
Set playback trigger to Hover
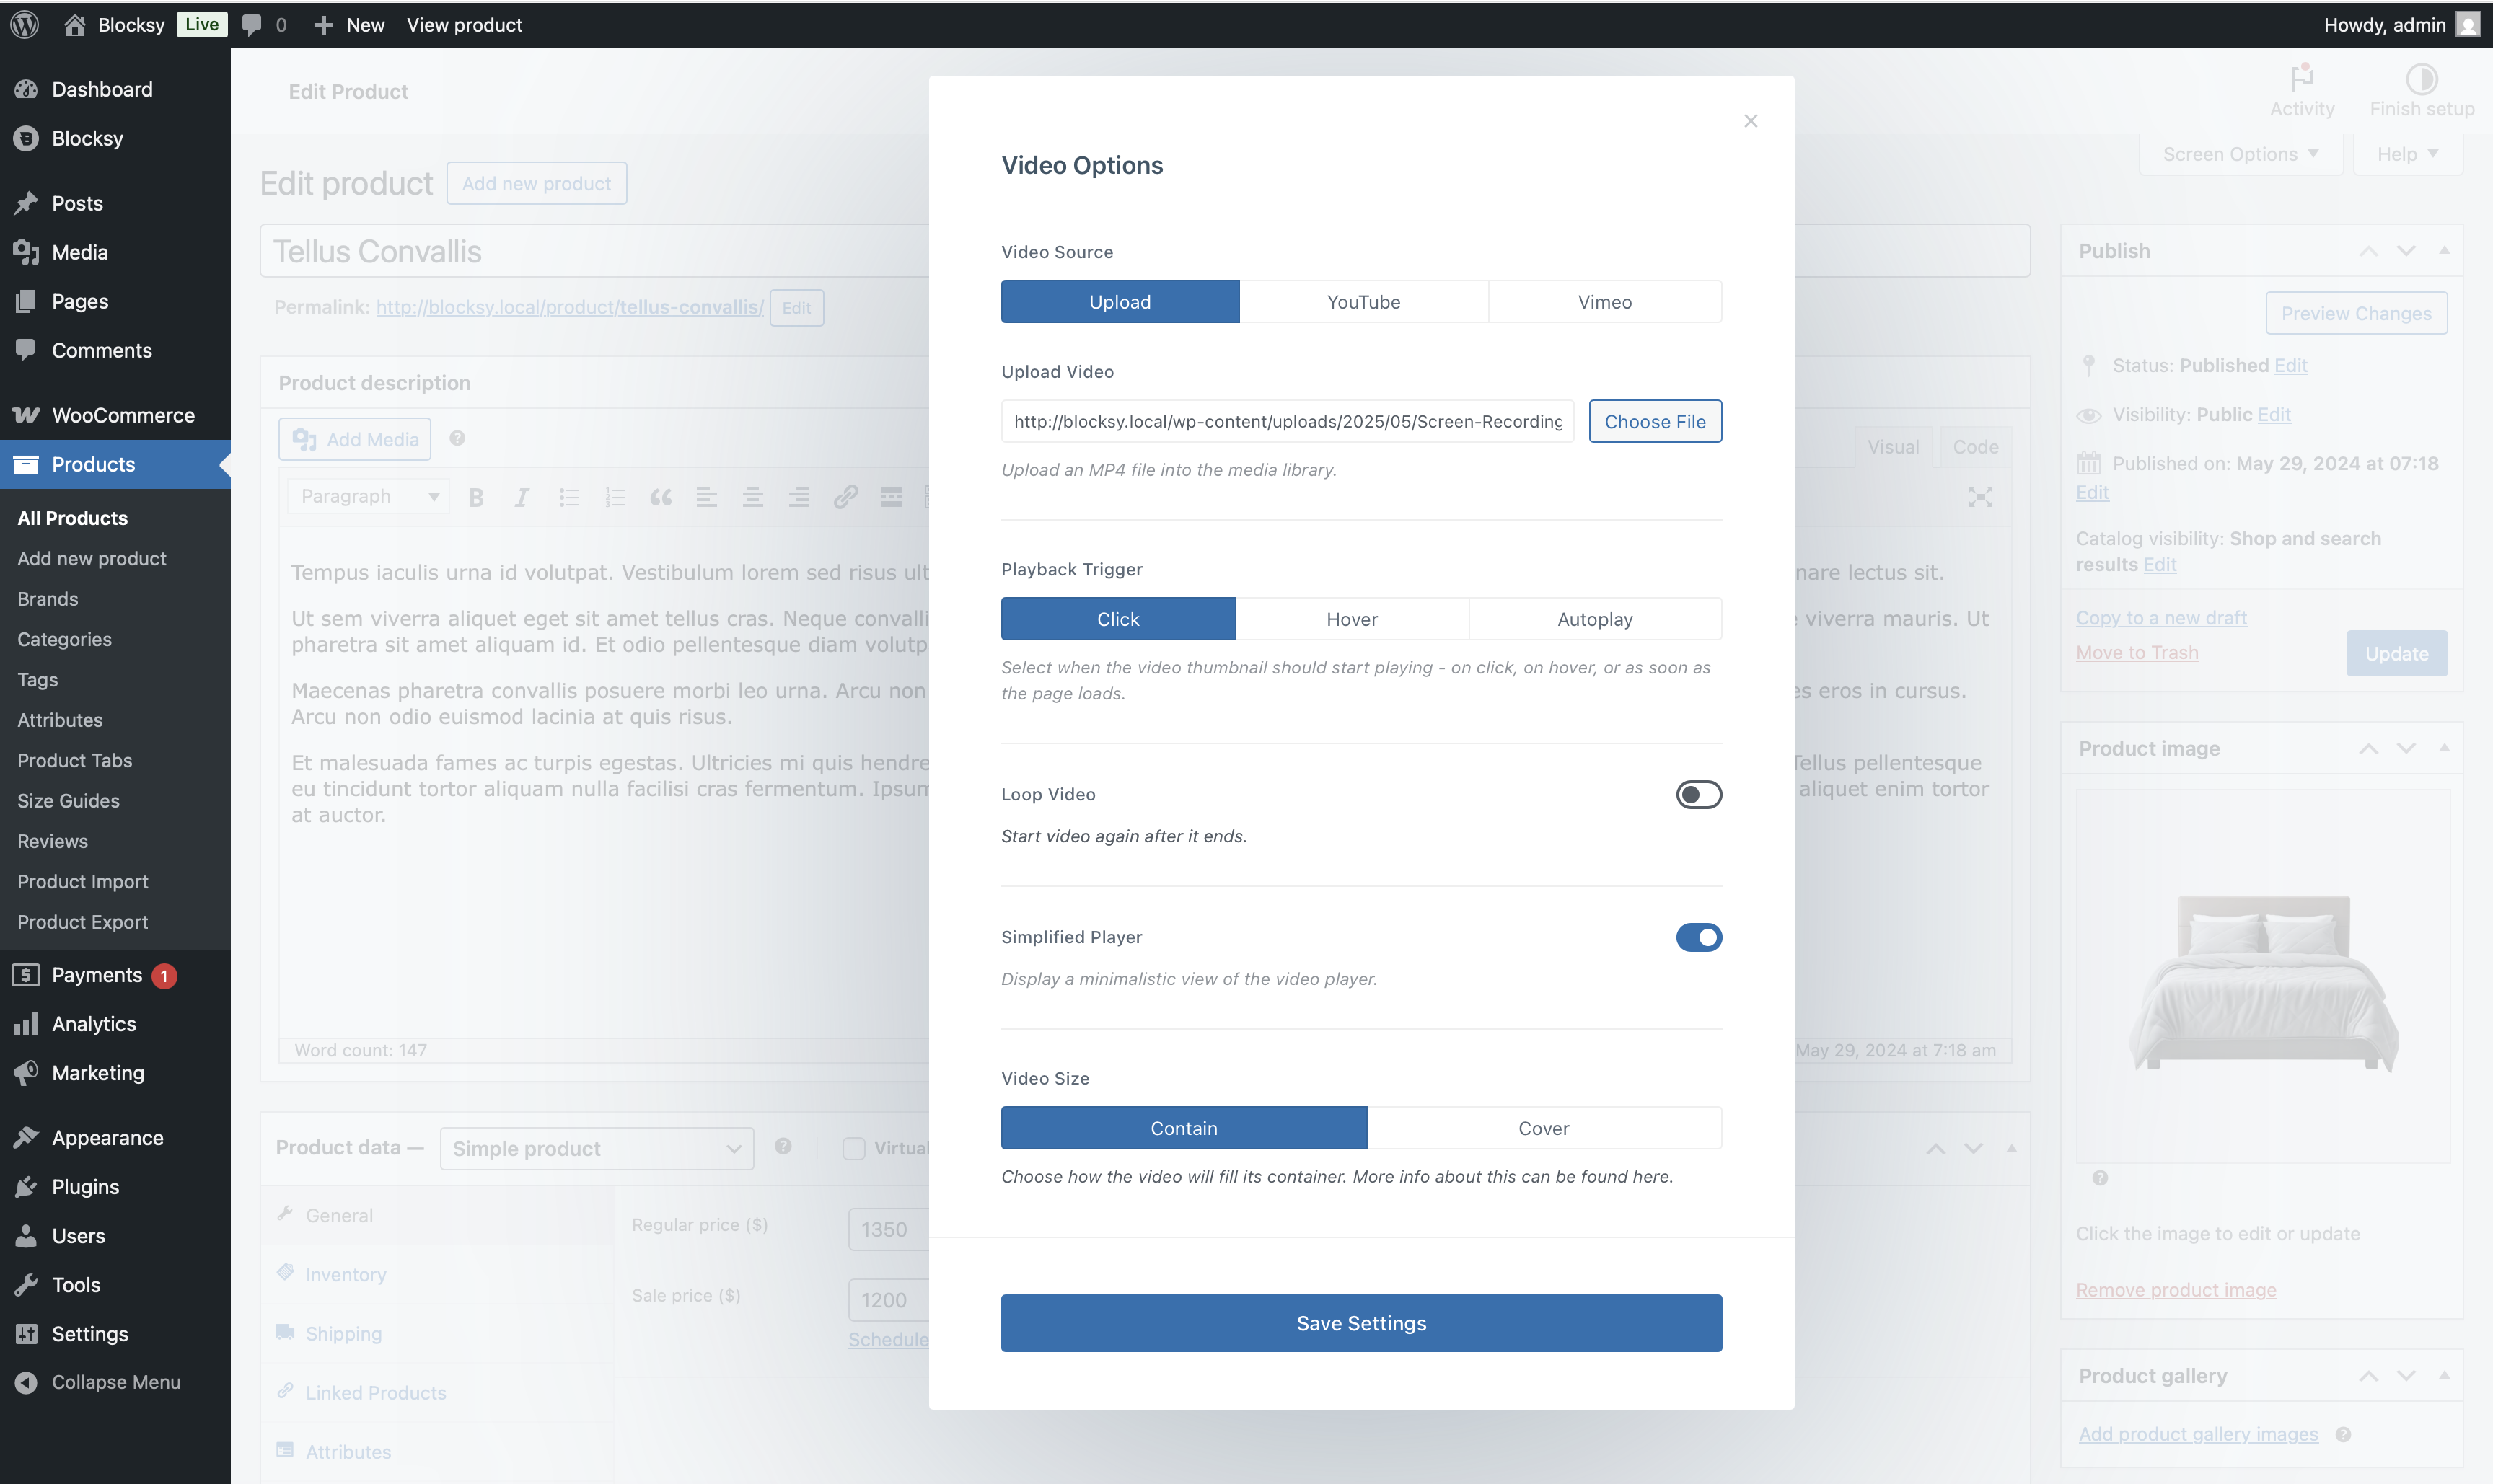[1352, 619]
